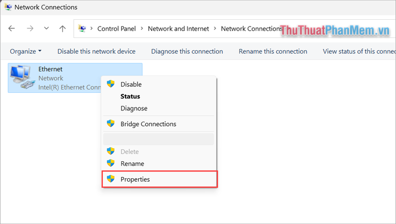Click the shield icon beside Rename
Image resolution: width=396 pixels, height=224 pixels.
pos(111,163)
